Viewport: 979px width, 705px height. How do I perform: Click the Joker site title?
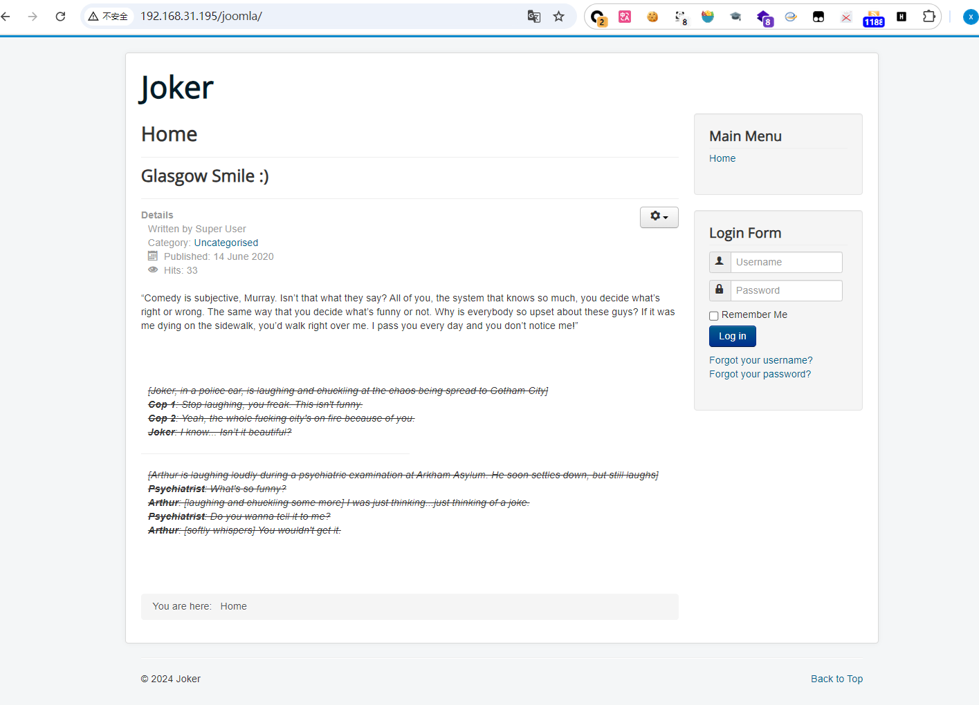pos(177,88)
